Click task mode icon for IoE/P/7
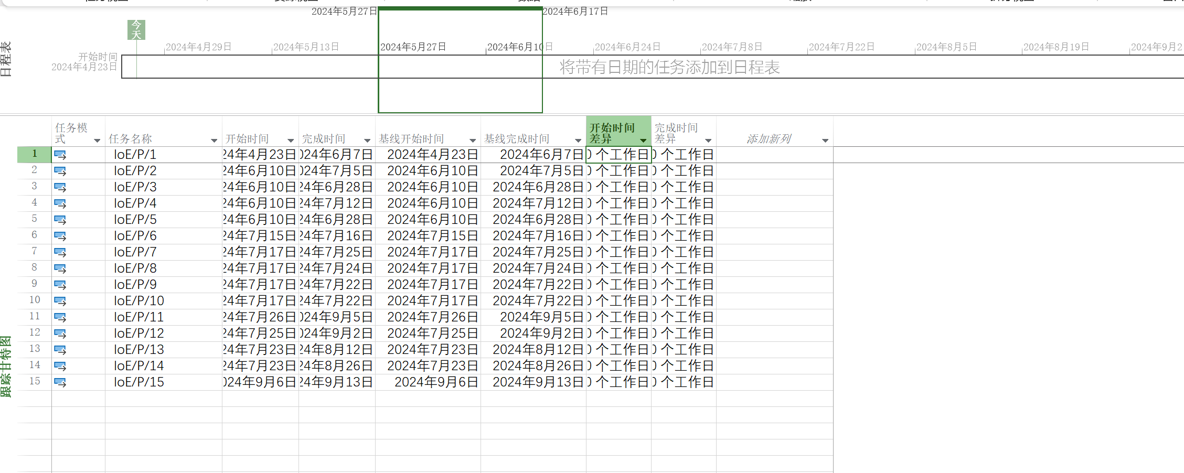The image size is (1184, 473). pos(60,253)
